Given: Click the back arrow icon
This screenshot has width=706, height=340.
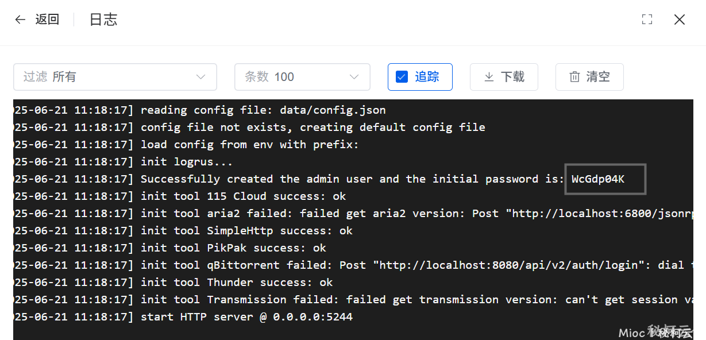Looking at the screenshot, I should click(20, 20).
